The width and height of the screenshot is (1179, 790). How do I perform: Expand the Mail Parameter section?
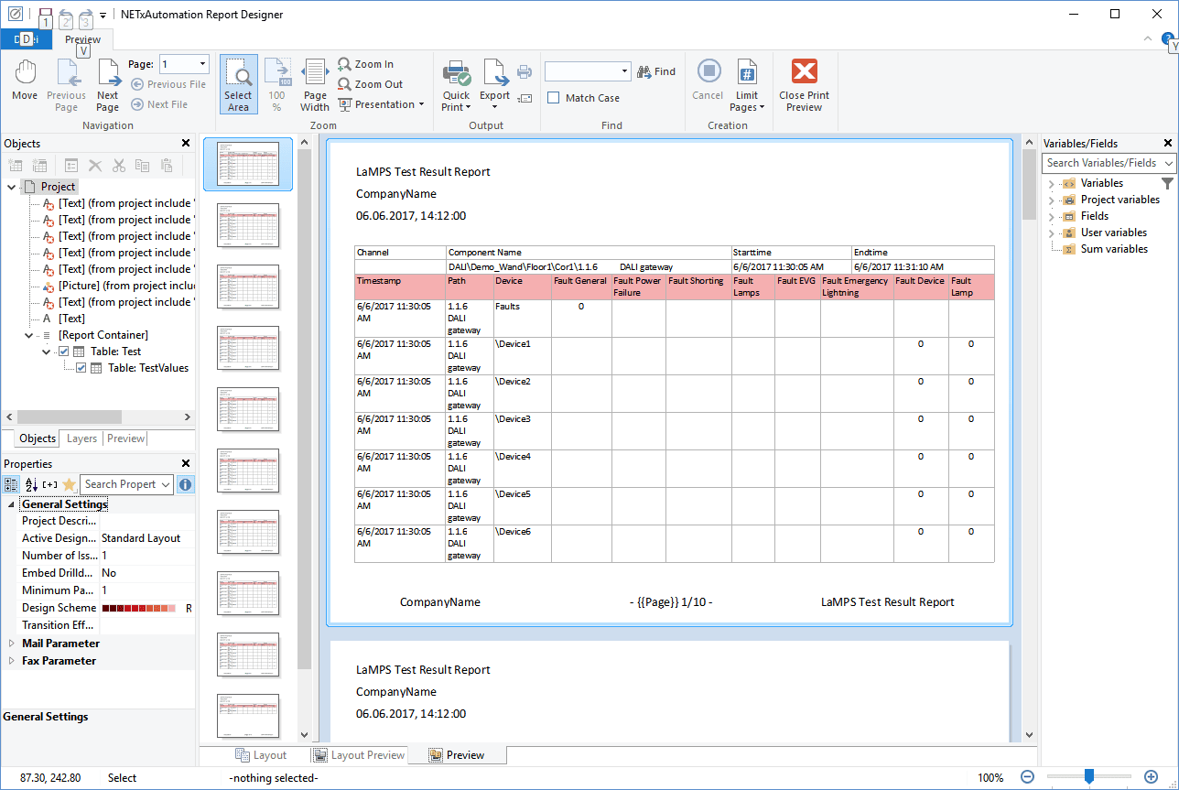click(11, 644)
